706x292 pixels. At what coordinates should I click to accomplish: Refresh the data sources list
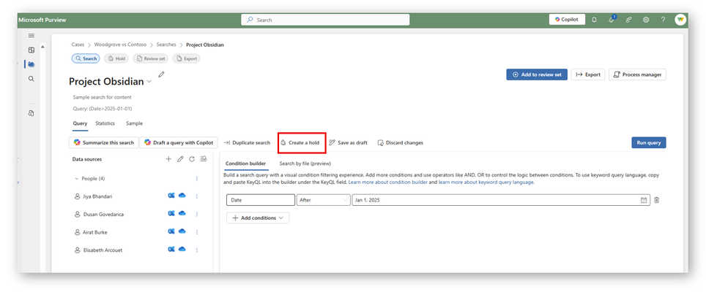[x=192, y=159]
